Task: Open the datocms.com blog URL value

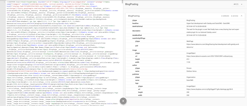Action: point(213,46)
